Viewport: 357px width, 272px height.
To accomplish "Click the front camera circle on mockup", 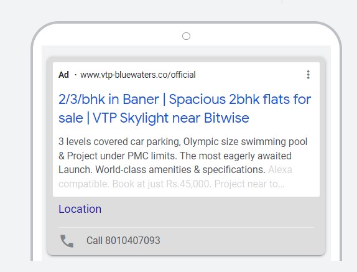I will click(x=186, y=36).
